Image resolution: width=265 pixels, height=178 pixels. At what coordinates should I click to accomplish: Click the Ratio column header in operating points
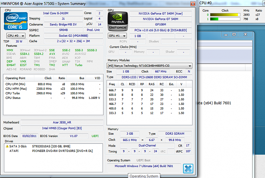(60, 78)
